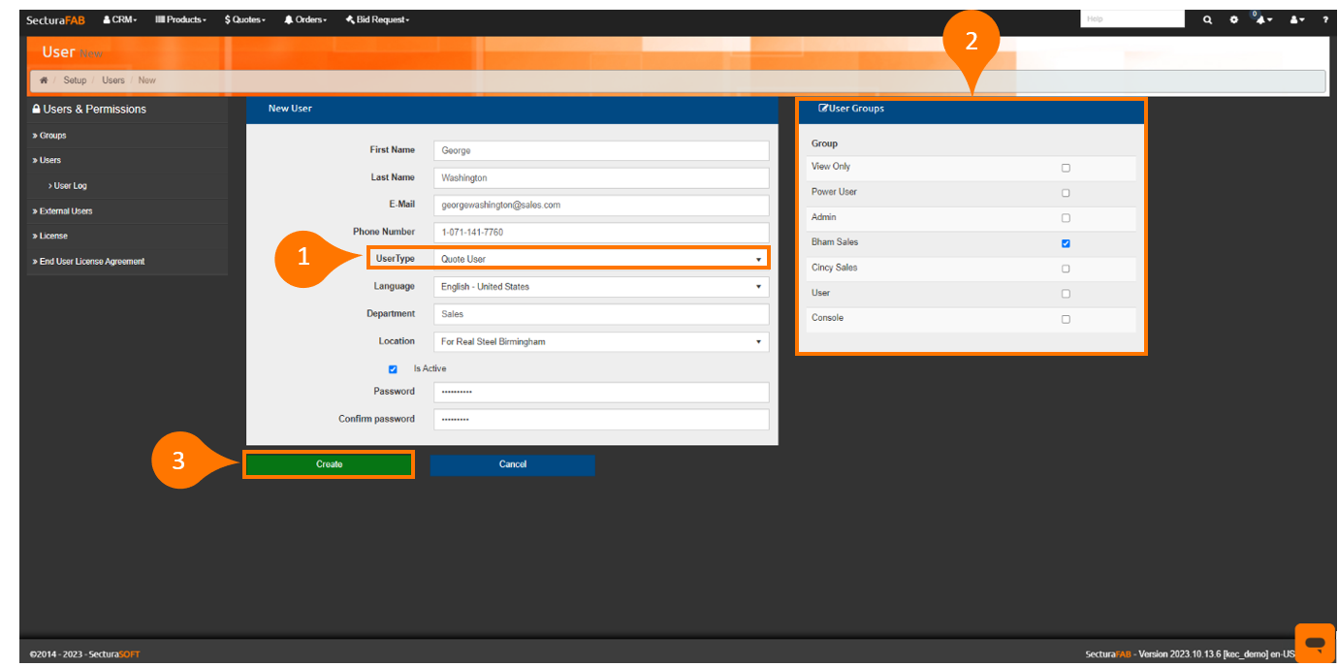Open the orange chat widget icon
1338x667 pixels.
[1315, 643]
